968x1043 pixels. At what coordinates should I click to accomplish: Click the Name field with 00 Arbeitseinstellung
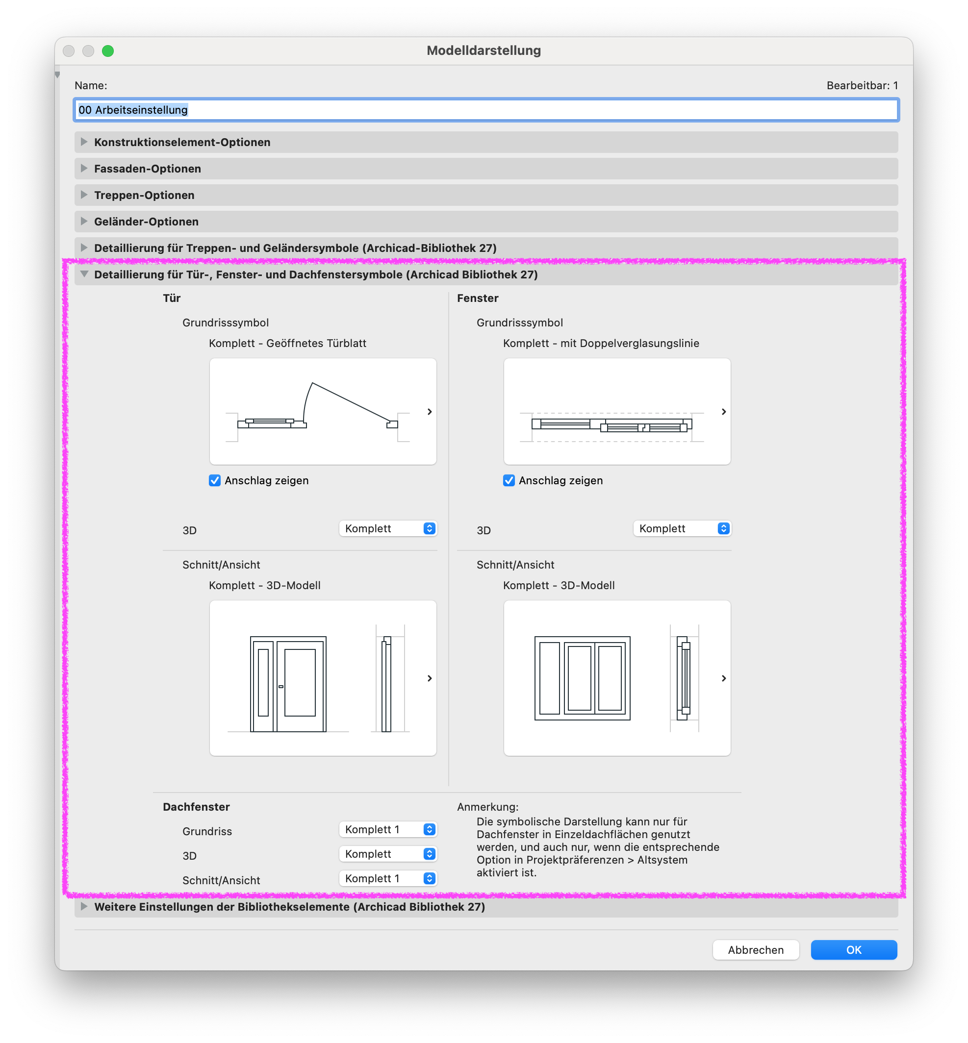485,110
